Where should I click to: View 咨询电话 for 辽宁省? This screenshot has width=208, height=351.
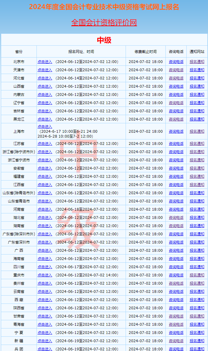pyautogui.click(x=176, y=103)
